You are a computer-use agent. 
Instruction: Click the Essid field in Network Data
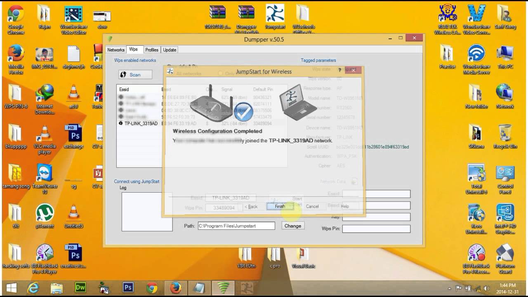click(x=376, y=194)
